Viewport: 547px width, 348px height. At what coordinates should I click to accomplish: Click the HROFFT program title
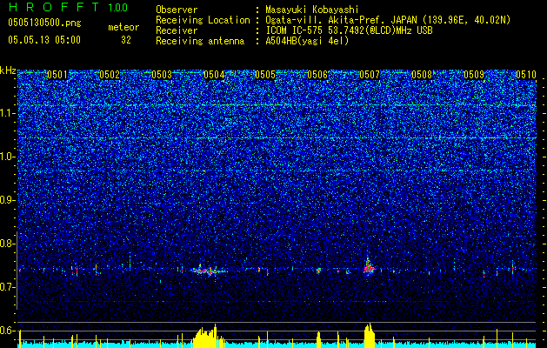tap(55, 7)
